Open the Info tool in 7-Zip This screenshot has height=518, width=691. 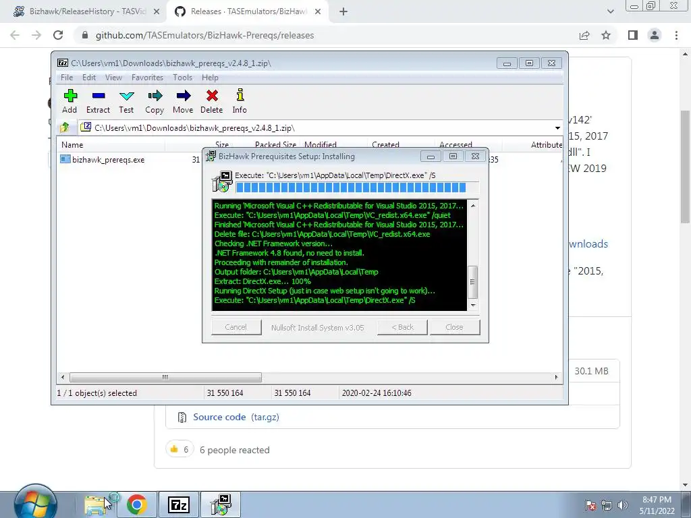240,102
